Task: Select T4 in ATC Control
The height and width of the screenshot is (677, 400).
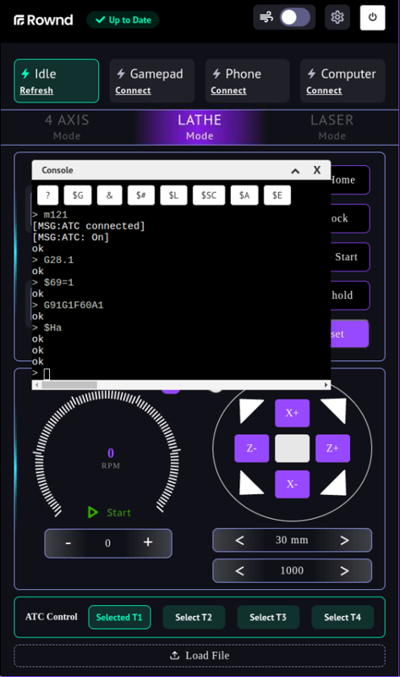Action: click(x=342, y=618)
